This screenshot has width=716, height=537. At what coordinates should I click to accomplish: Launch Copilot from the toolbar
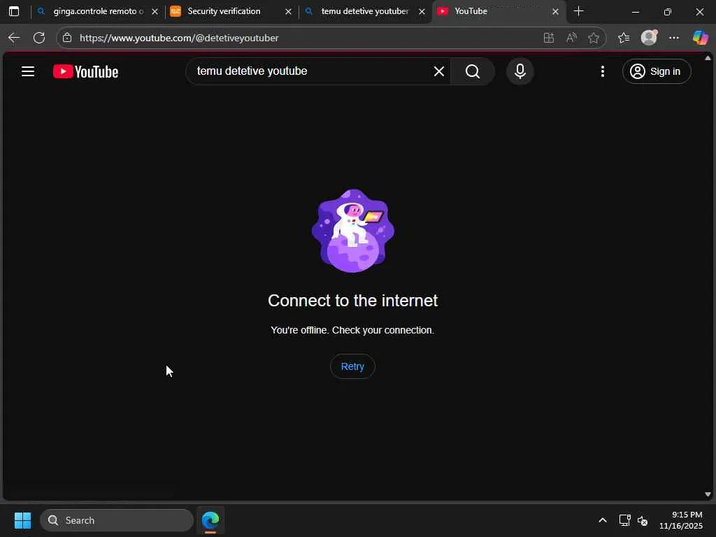click(700, 38)
